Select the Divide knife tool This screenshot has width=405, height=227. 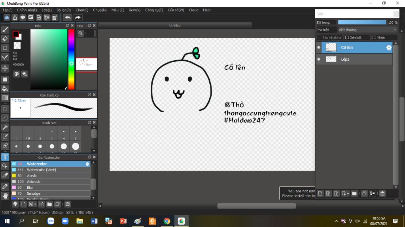click(5, 175)
